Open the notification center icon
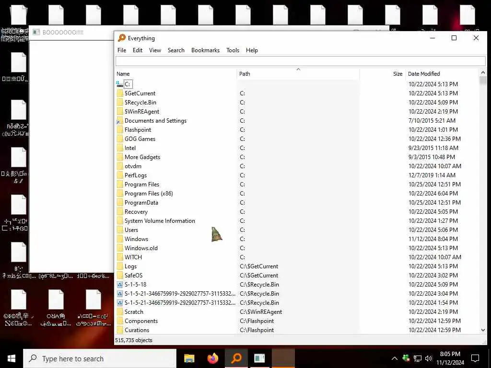The height and width of the screenshot is (368, 491). (475, 358)
